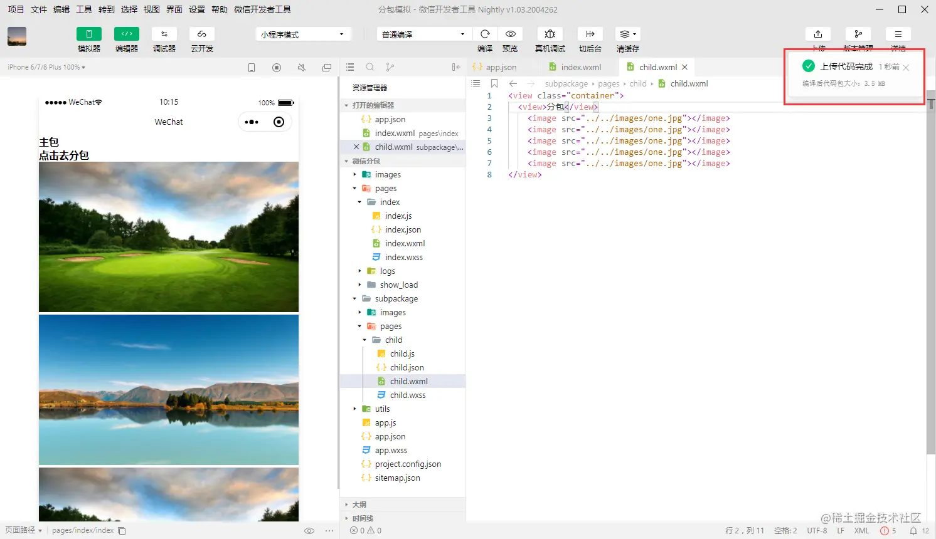Click the capsule close circle in simulator

(279, 122)
